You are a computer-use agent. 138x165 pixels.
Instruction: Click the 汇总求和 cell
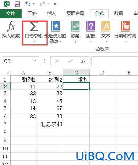coord(50,124)
